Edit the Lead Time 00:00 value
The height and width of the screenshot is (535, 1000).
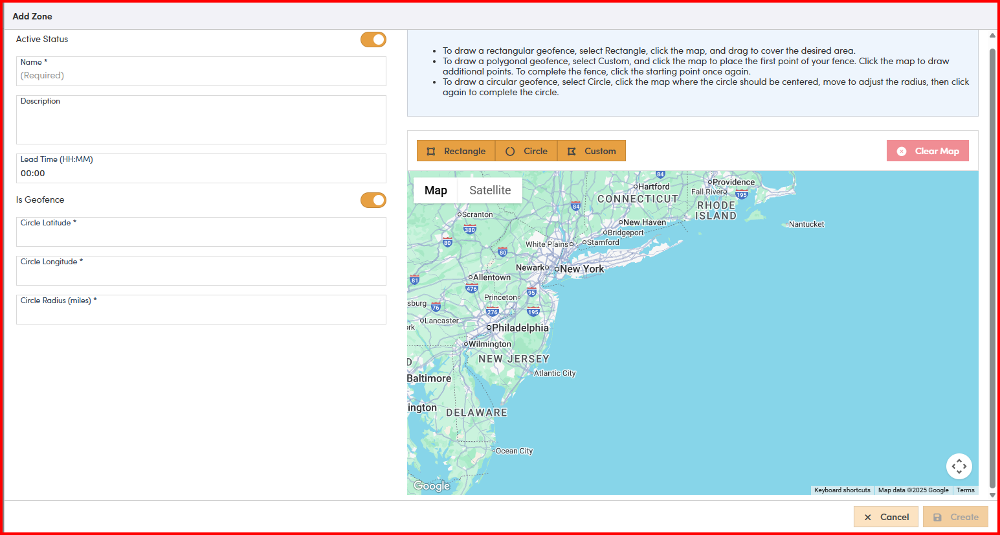201,168
